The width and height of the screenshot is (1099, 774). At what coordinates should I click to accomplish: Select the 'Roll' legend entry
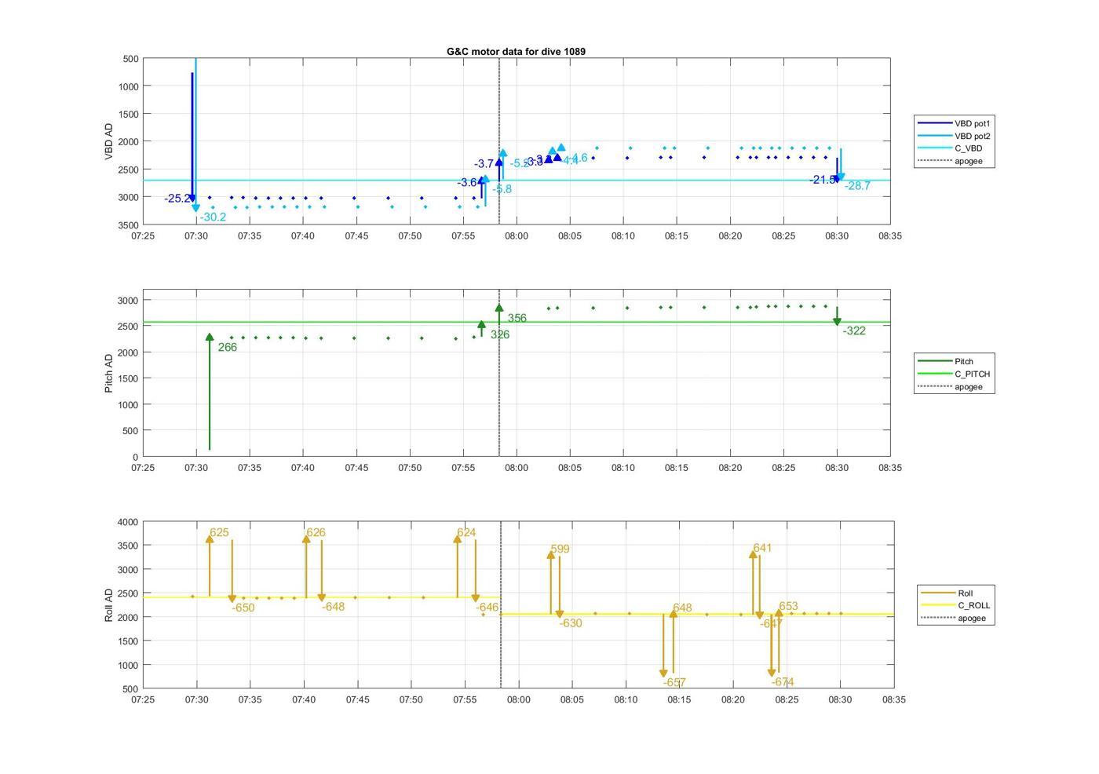[966, 593]
